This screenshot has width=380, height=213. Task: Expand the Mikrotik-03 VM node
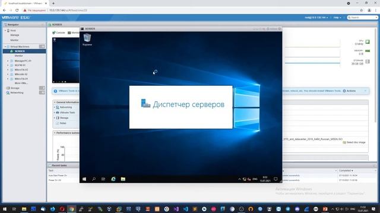click(x=8, y=70)
